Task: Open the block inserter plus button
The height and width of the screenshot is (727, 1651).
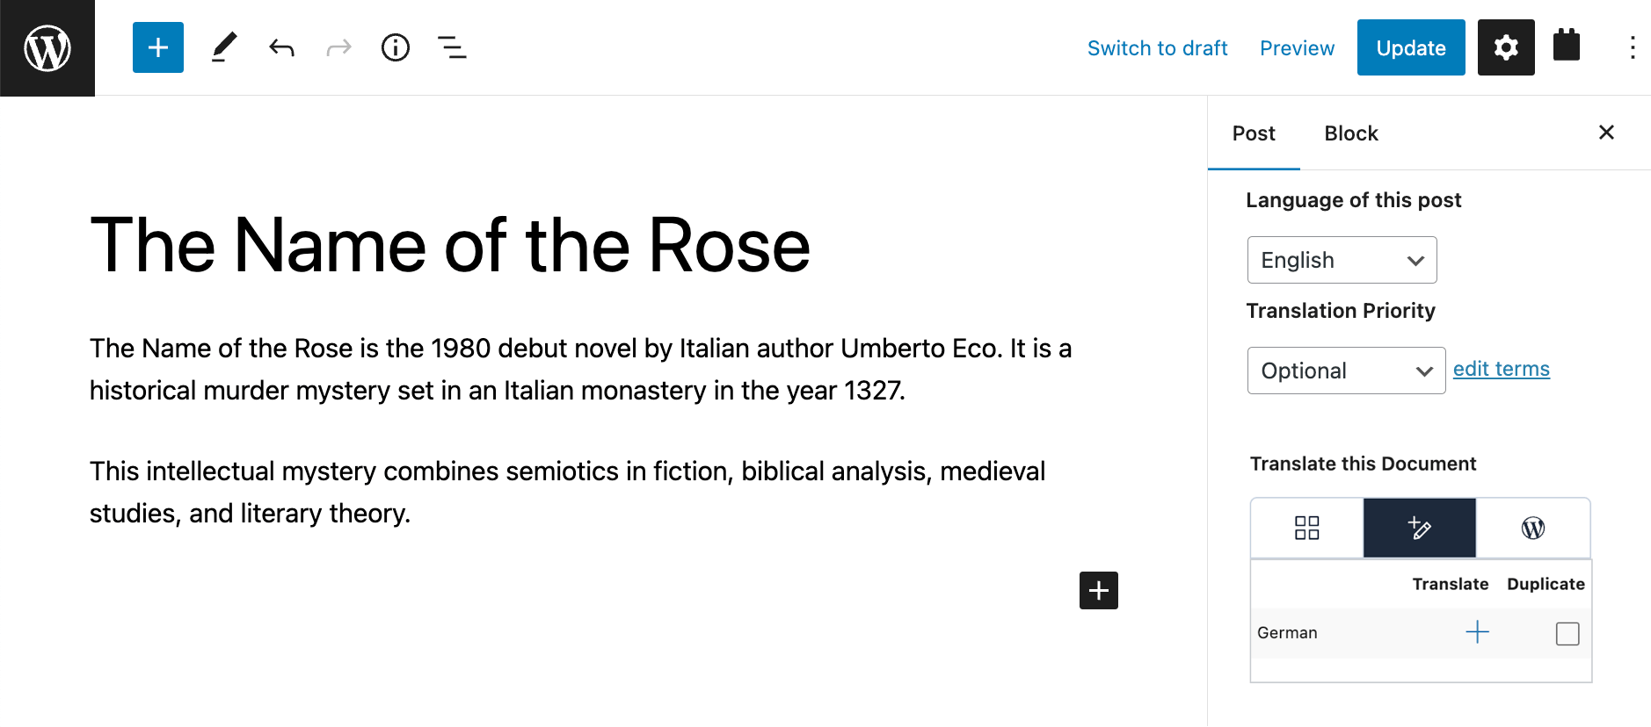Action: pyautogui.click(x=158, y=47)
